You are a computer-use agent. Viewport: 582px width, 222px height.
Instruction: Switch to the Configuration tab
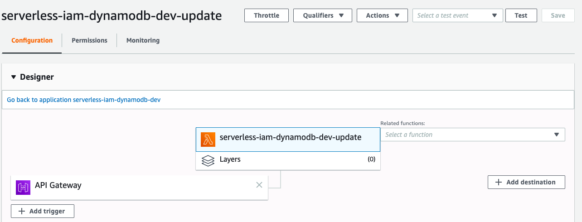click(x=32, y=40)
